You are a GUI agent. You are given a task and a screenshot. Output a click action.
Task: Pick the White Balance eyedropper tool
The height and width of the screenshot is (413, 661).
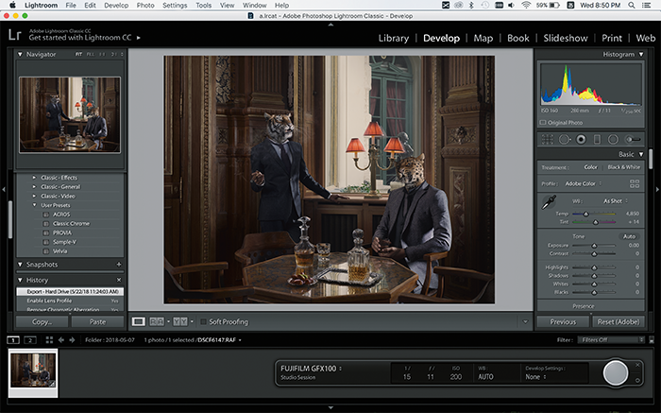[x=548, y=201]
